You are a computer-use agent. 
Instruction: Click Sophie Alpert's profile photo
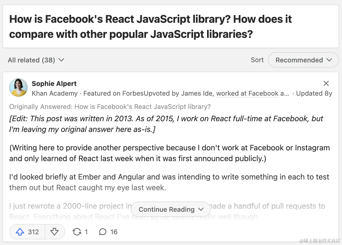[18, 87]
